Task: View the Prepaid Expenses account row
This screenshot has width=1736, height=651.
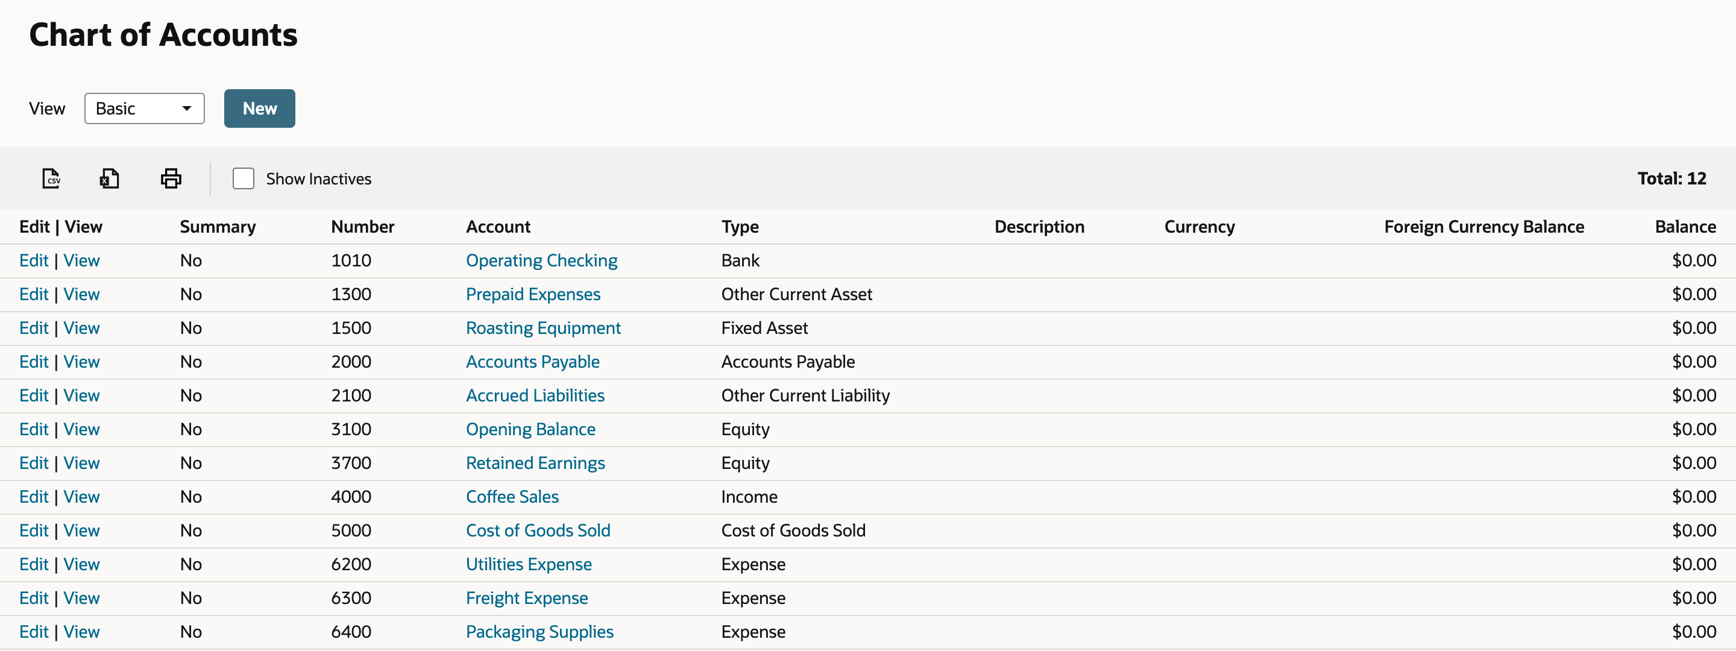Action: [81, 295]
